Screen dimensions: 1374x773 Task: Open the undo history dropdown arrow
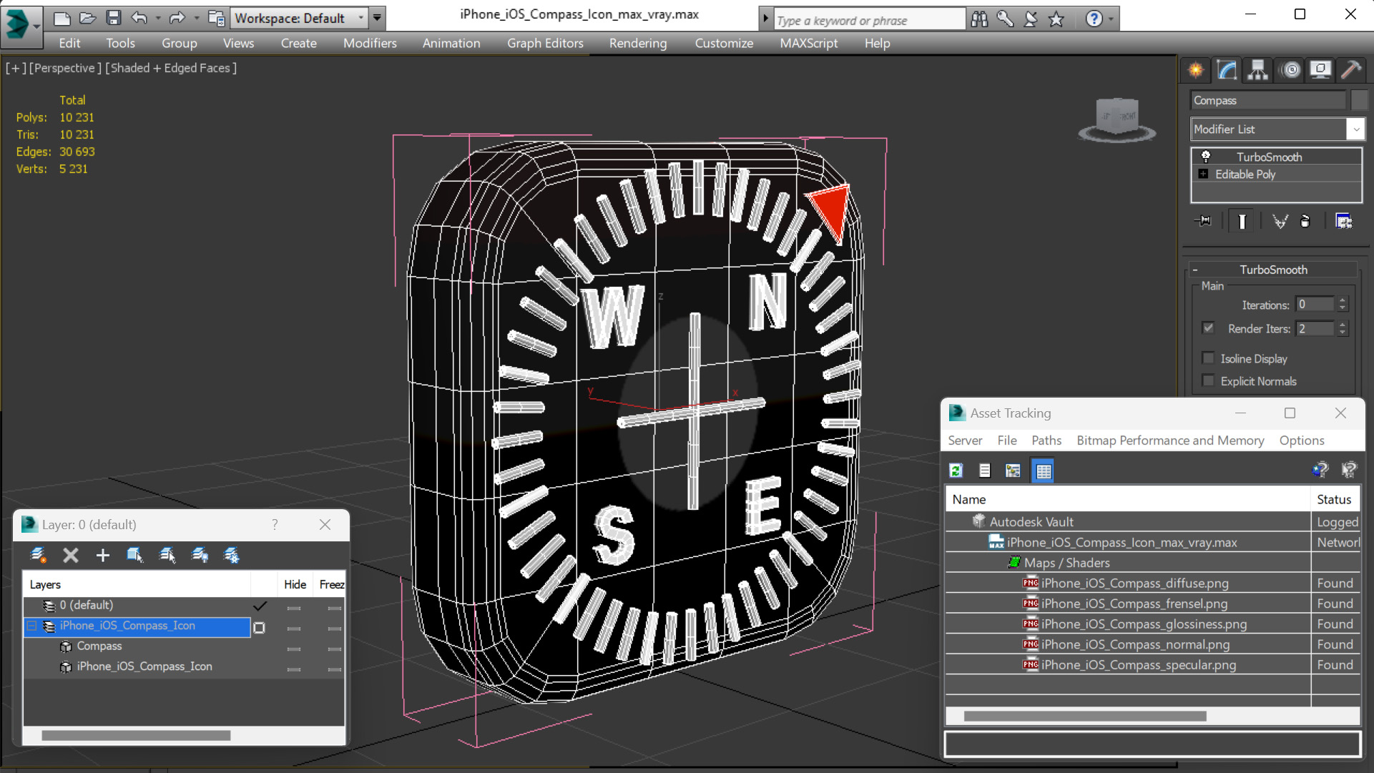(157, 18)
